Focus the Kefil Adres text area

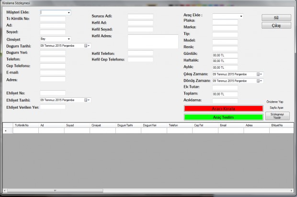(x=153, y=41)
